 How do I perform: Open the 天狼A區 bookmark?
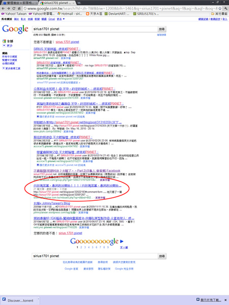94,14
